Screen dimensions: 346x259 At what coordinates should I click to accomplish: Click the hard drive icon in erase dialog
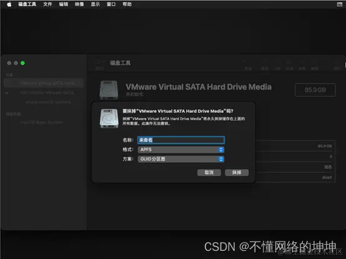(x=109, y=119)
